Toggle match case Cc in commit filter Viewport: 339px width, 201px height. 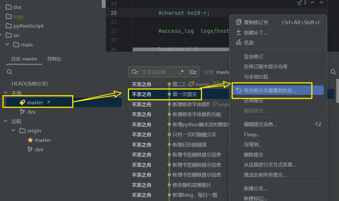click(193, 72)
